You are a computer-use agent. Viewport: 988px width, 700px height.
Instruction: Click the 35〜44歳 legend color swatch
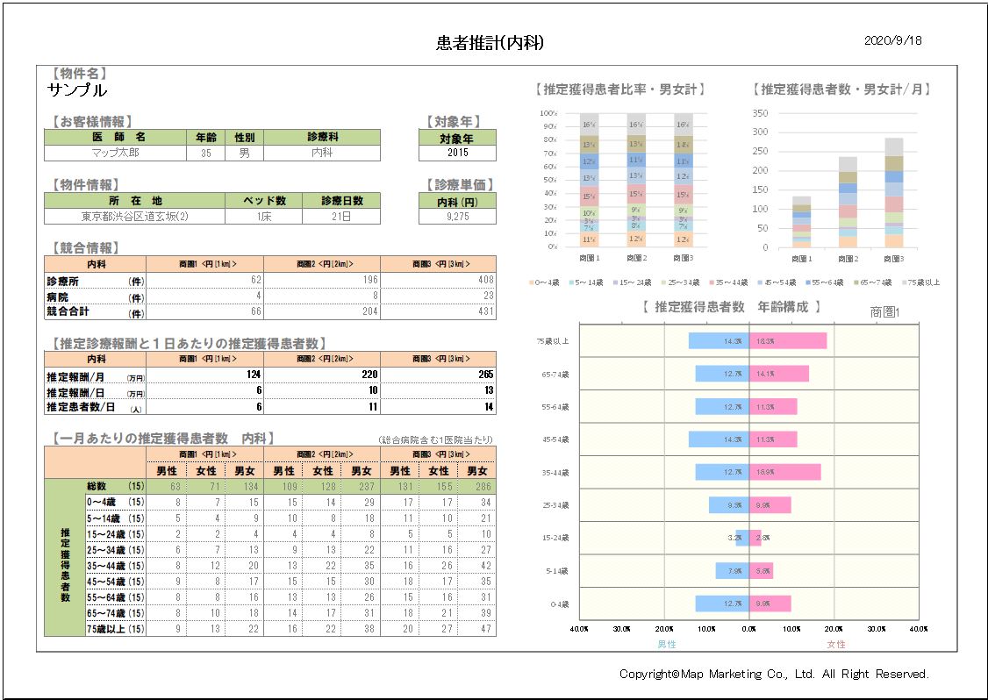(712, 283)
